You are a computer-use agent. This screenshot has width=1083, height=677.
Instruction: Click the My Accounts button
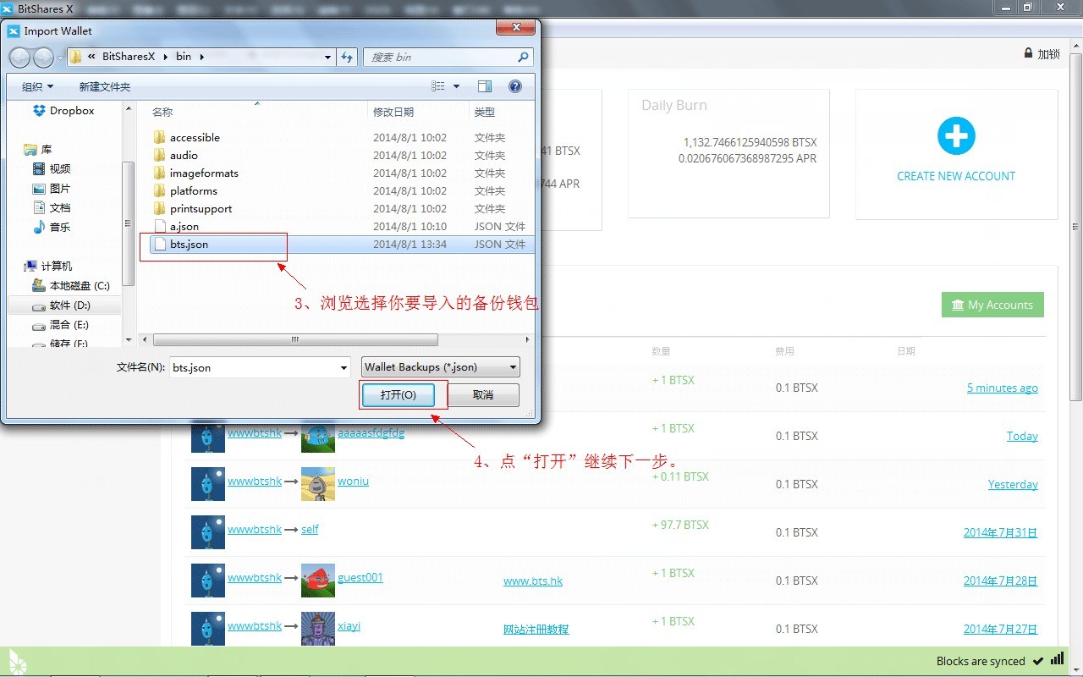coord(992,305)
